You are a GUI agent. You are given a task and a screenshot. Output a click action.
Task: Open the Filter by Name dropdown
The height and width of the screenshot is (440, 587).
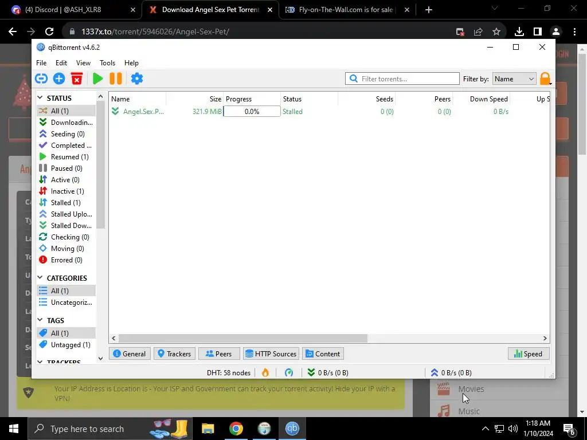[x=514, y=79]
